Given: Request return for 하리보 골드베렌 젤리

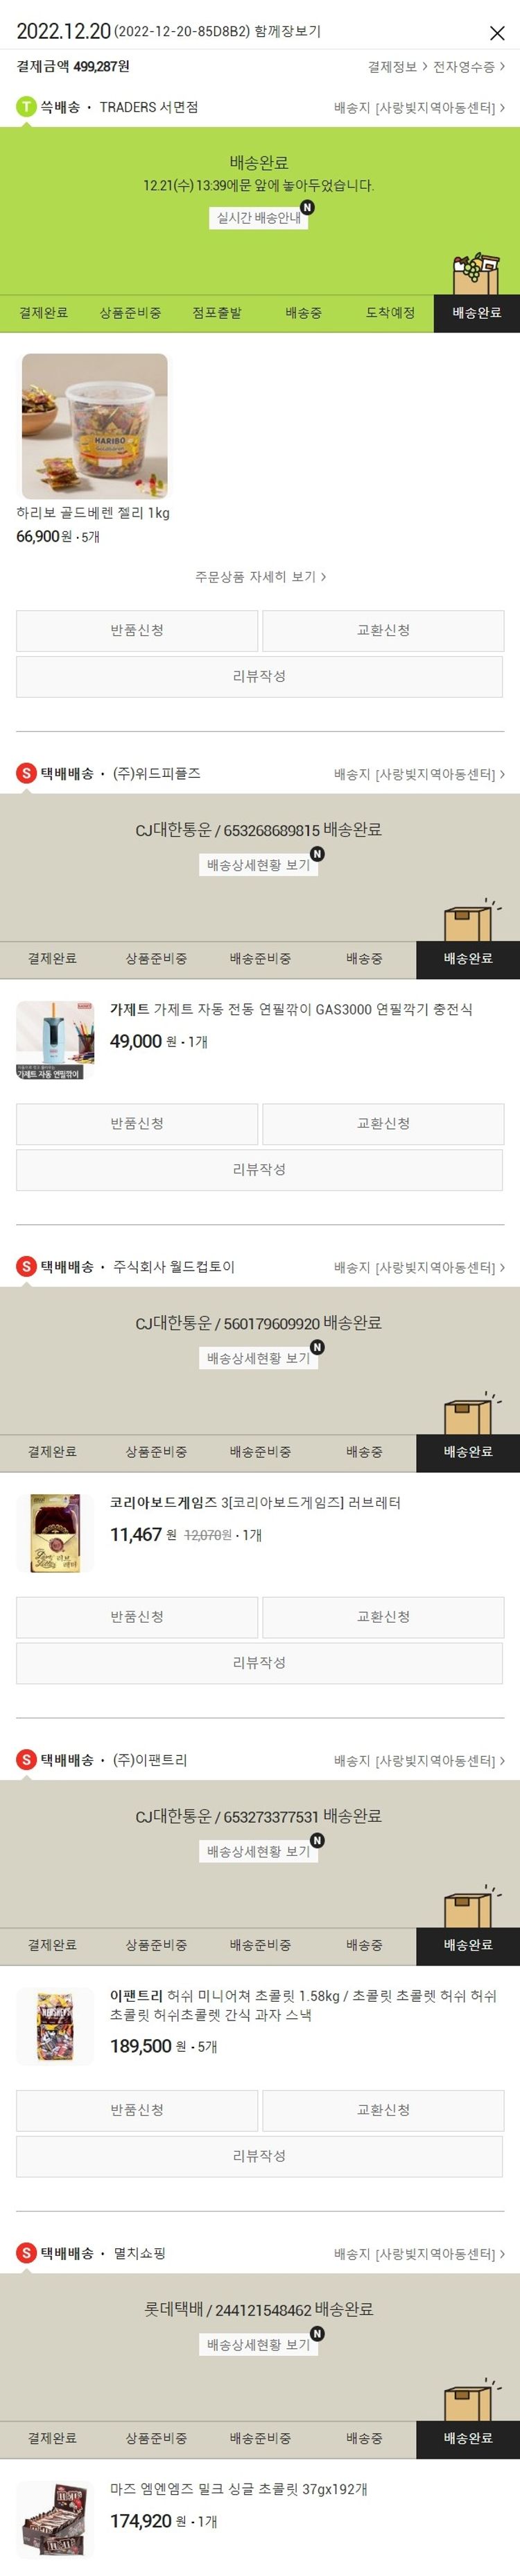Looking at the screenshot, I should pos(137,631).
